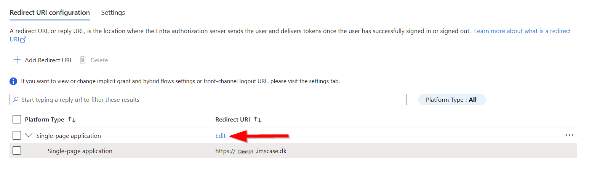Click the blue information circle icon
Screen dimensions: 616x177
(13, 81)
